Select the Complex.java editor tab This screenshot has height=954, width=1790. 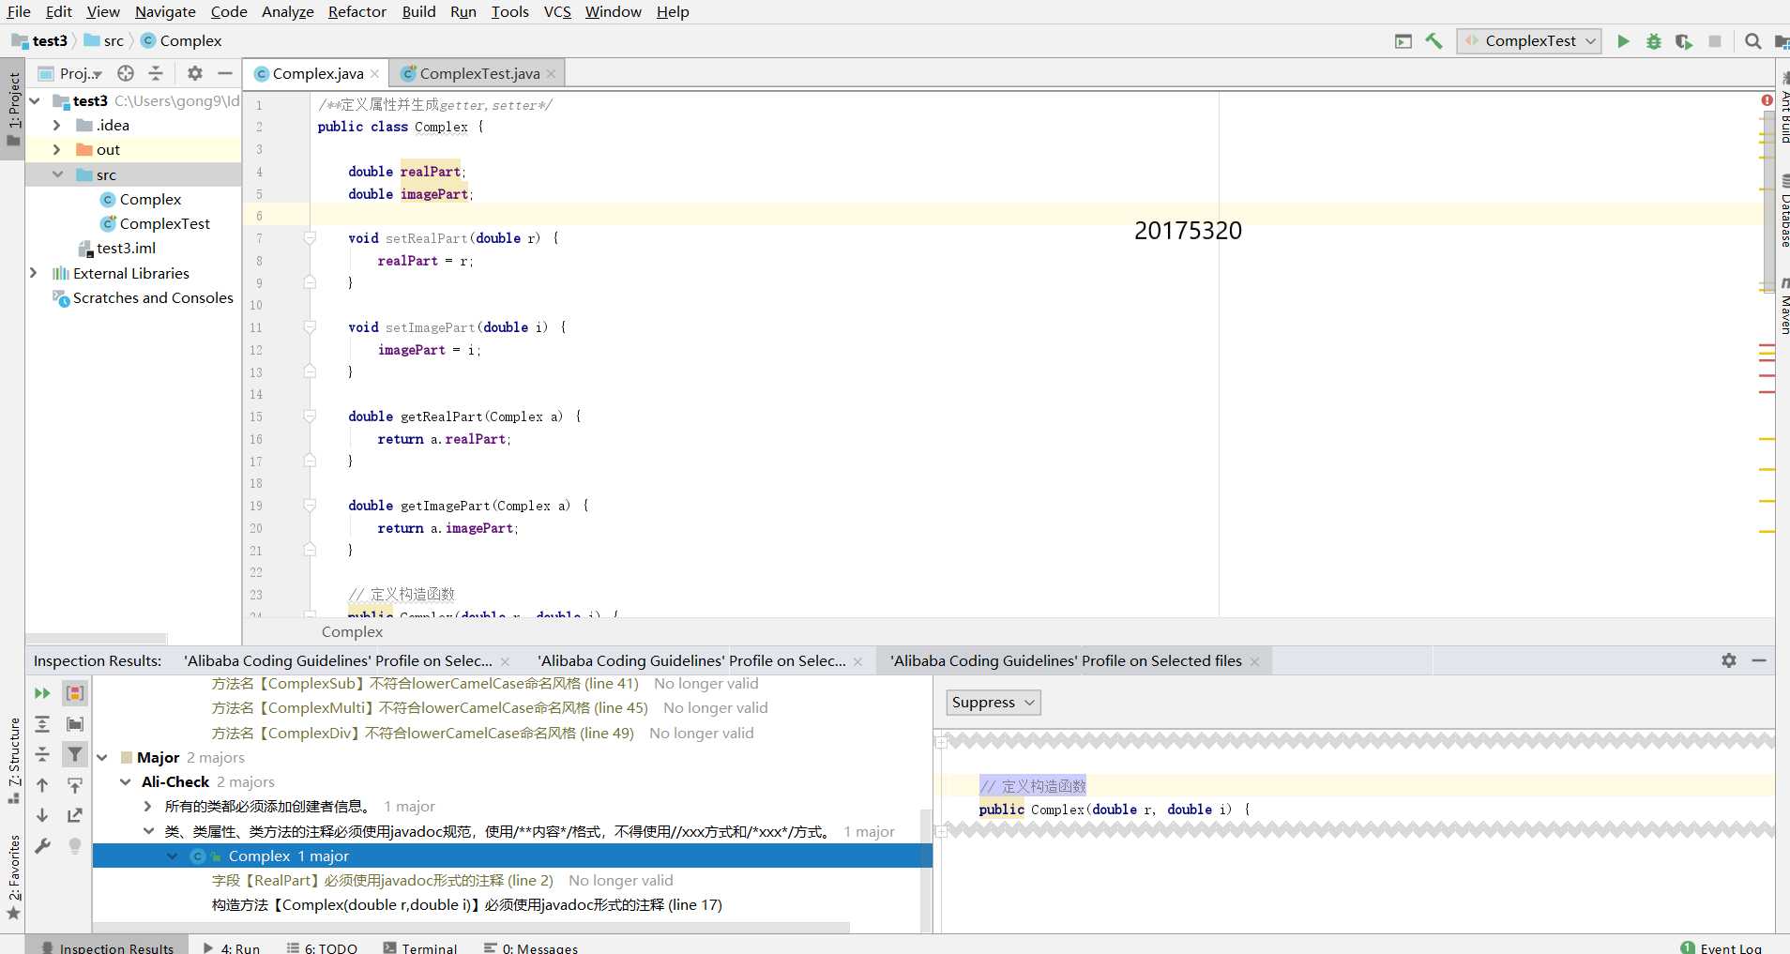click(318, 73)
